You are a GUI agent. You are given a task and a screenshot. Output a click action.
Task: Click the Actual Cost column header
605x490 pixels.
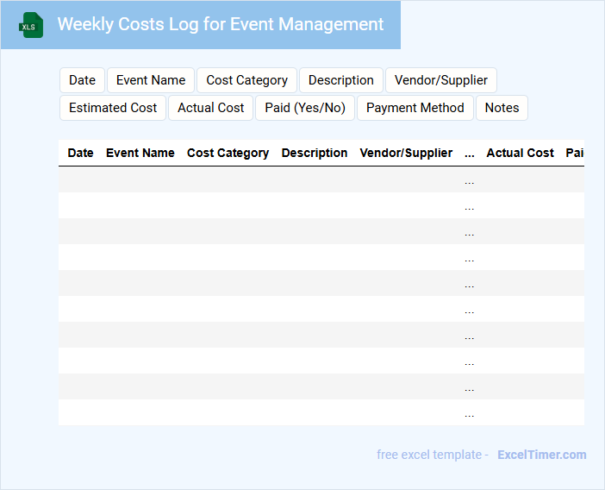coord(520,153)
